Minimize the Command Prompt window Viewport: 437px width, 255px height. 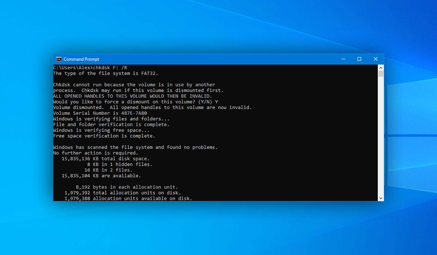click(x=343, y=59)
